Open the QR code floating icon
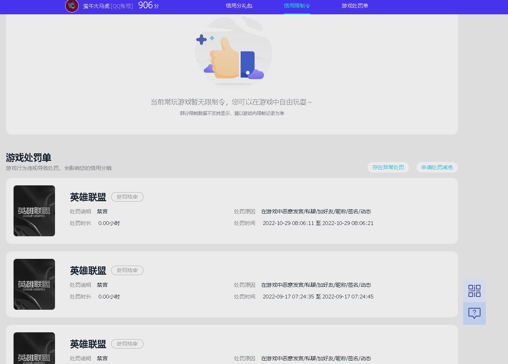508x364 pixels. 474,291
